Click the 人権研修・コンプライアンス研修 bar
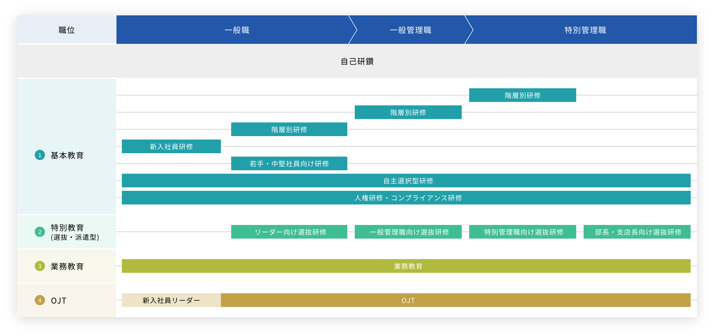Viewport: 714px width, 336px height. click(408, 198)
